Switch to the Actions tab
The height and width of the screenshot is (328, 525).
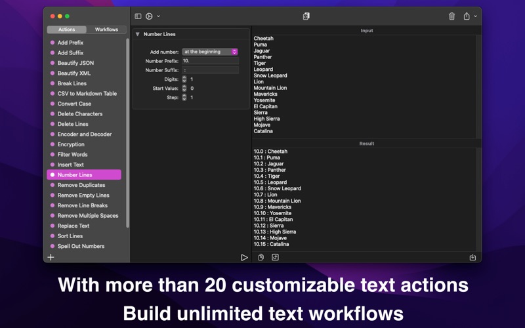coord(67,30)
